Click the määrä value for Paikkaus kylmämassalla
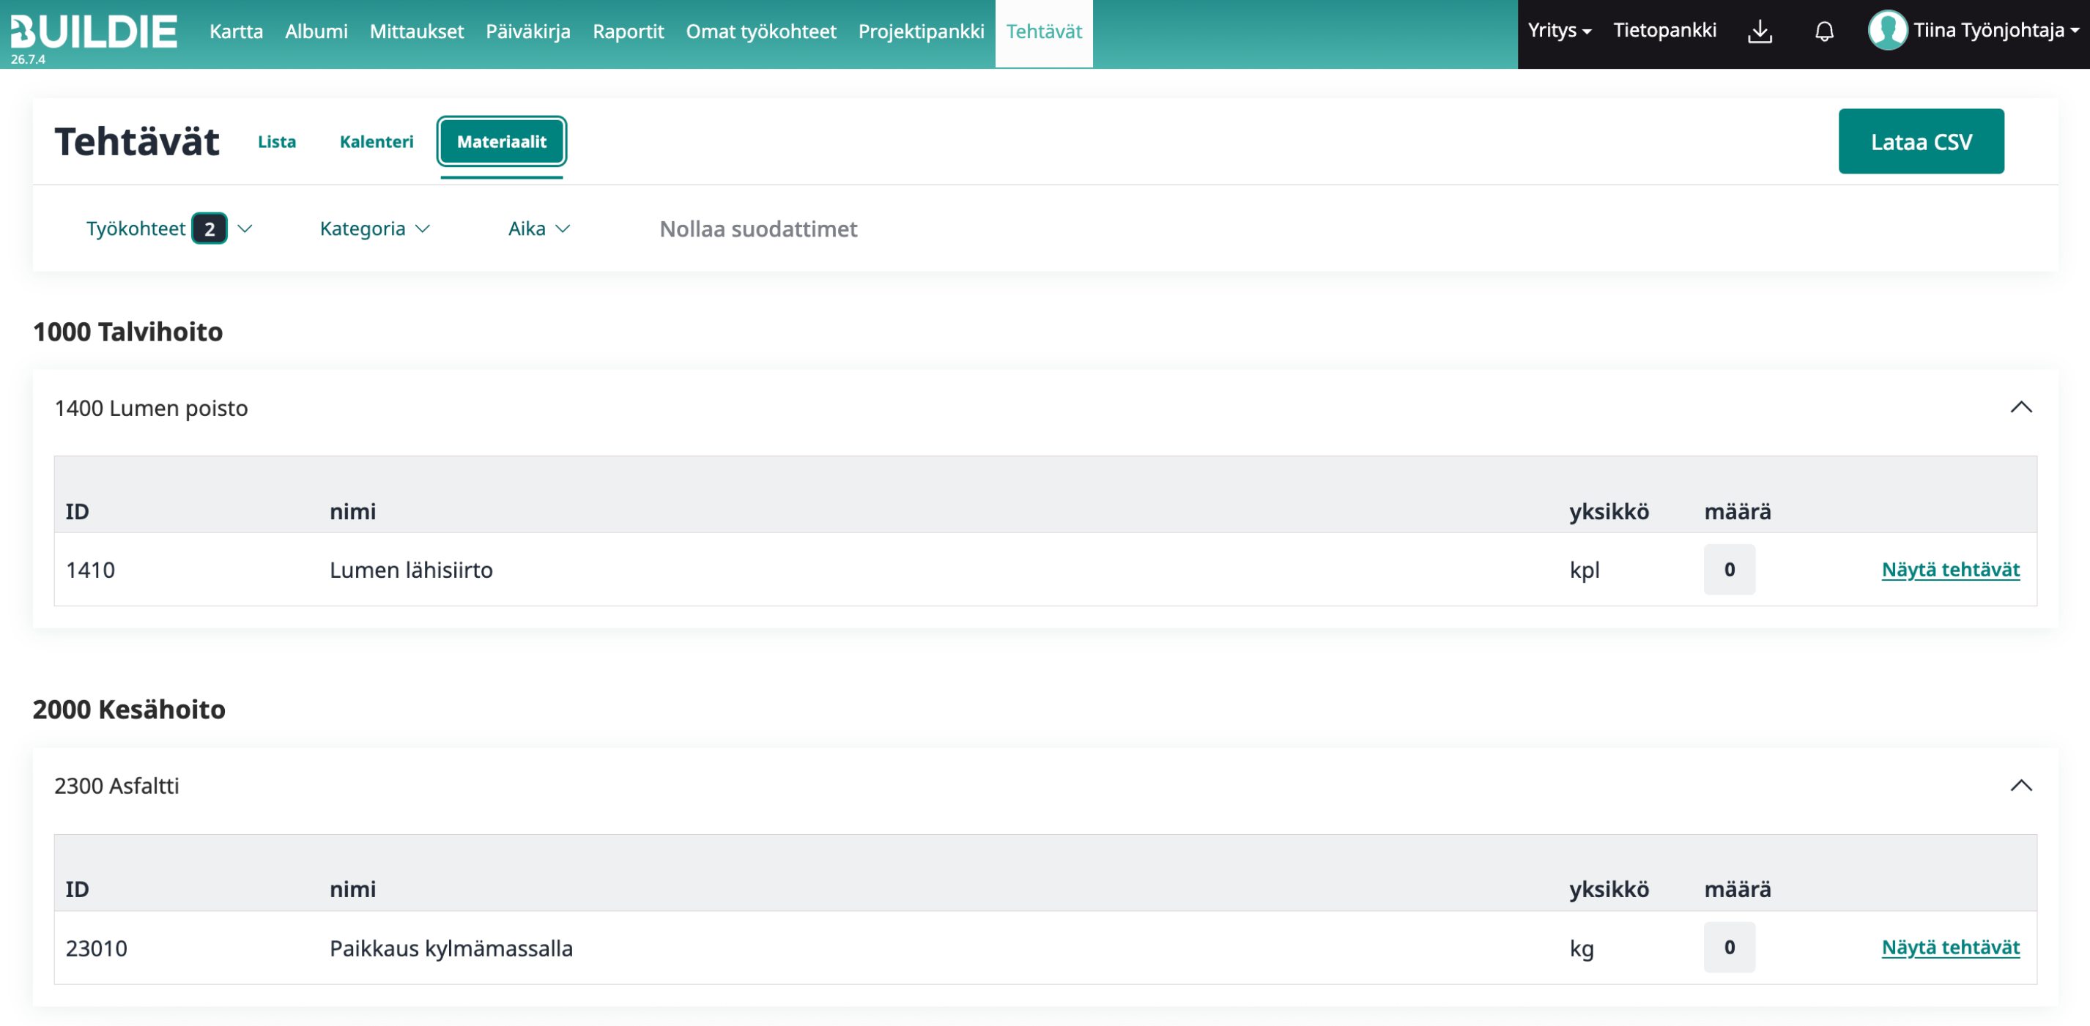 [x=1729, y=948]
